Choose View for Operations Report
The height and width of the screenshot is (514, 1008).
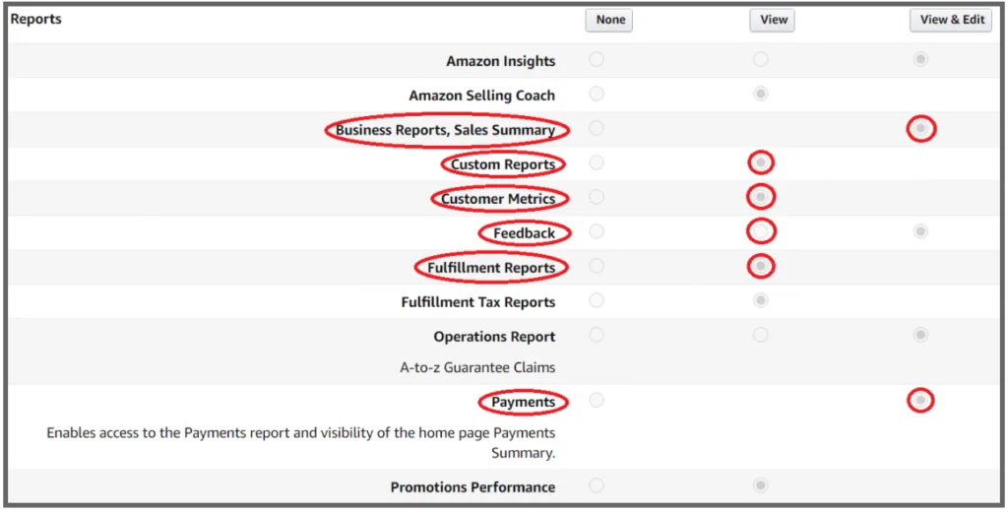[761, 335]
